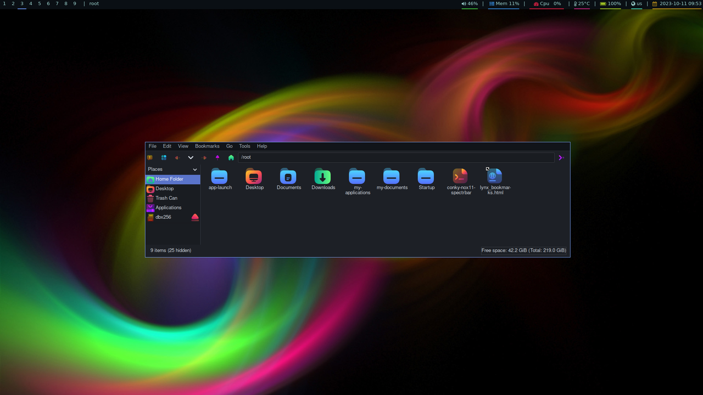Screen dimensions: 703x395
Task: Click the date and time display
Action: click(x=677, y=4)
